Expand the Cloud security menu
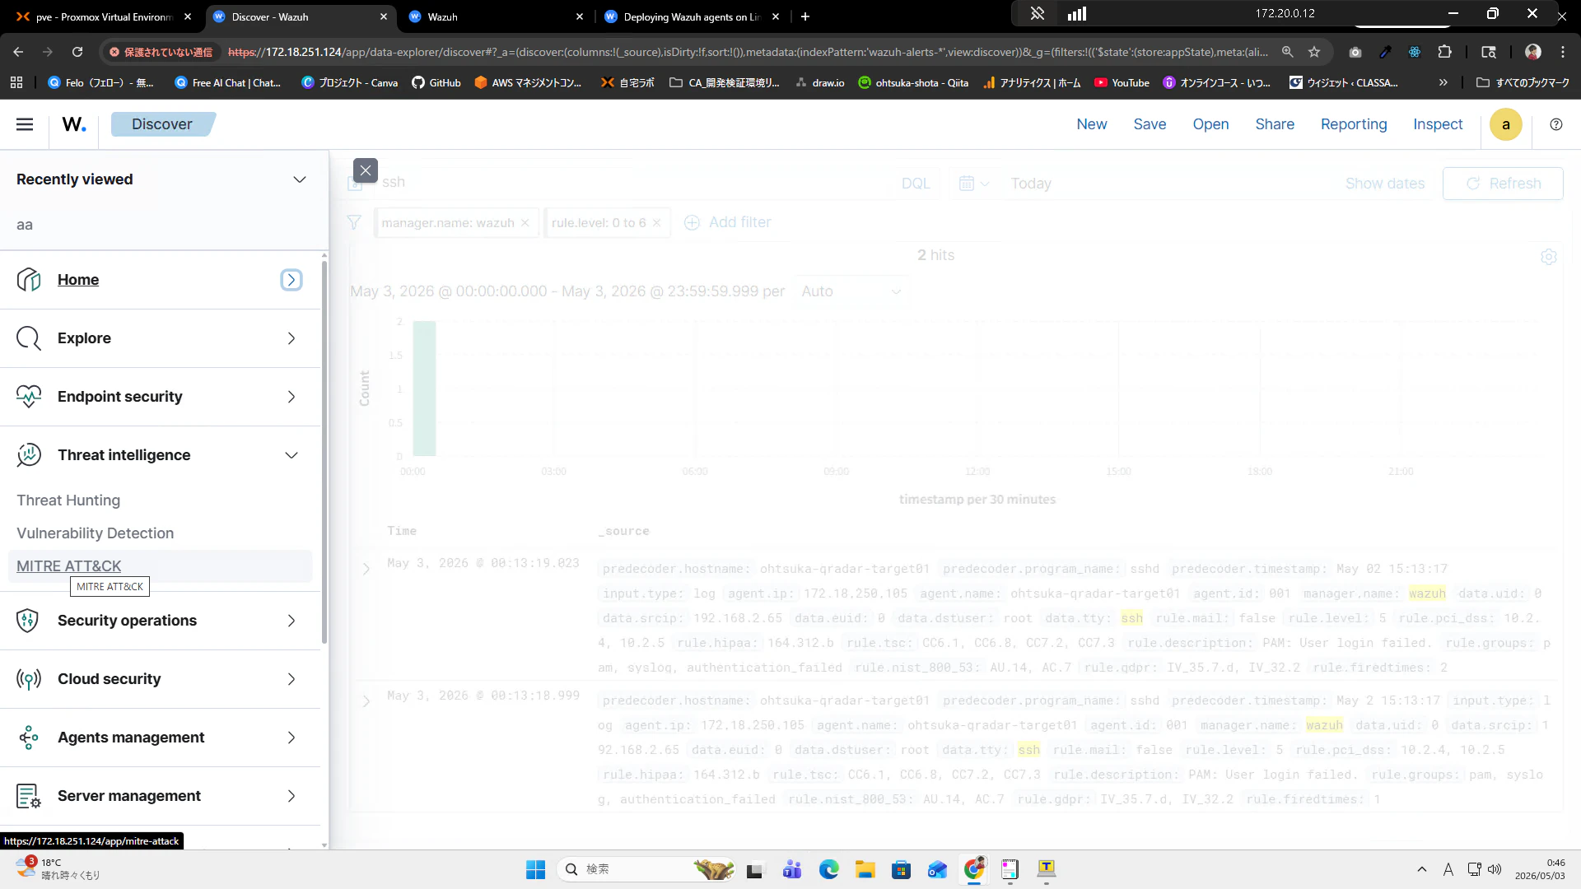1581x889 pixels. click(x=291, y=679)
